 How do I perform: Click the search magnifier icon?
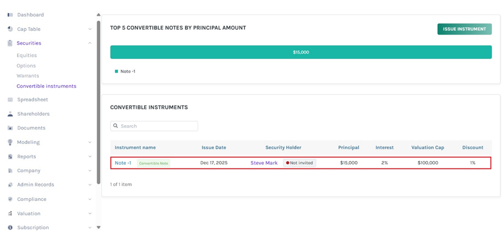pyautogui.click(x=116, y=126)
